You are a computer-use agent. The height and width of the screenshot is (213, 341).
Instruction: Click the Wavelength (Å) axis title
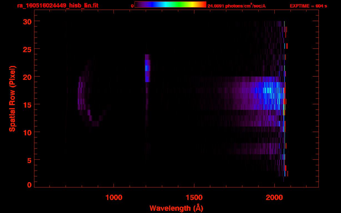[x=176, y=208]
